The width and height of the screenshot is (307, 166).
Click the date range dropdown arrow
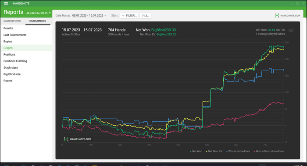point(105,15)
